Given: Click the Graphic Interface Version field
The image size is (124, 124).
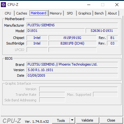Looking at the screenshot, I should pyautogui.click(x=79, y=89).
